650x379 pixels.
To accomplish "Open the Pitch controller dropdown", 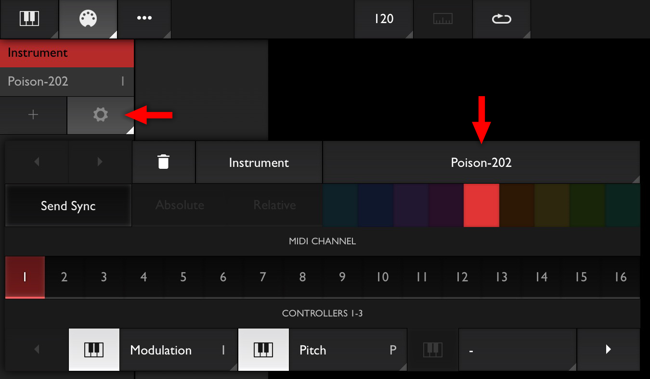I will [x=348, y=350].
